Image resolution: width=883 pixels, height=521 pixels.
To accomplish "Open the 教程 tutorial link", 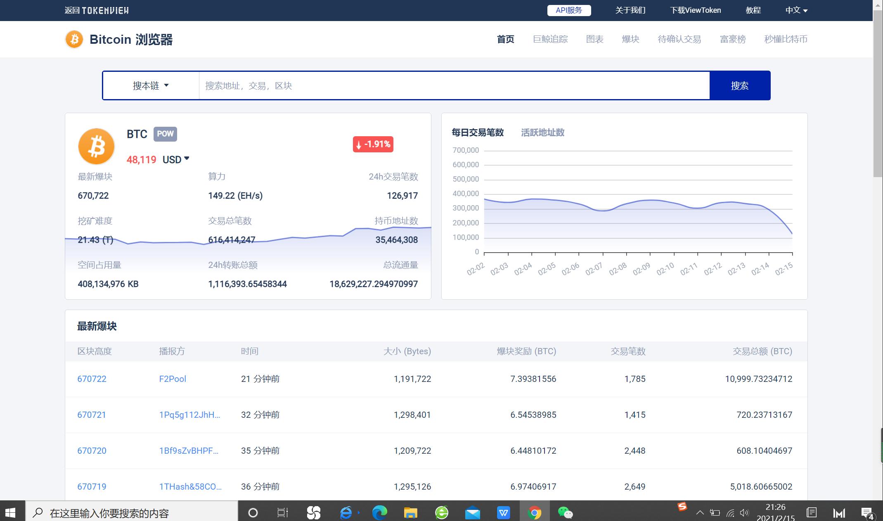I will tap(753, 10).
